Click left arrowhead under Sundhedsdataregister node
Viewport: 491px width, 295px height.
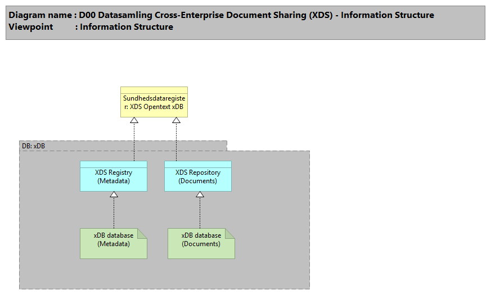[x=134, y=121]
